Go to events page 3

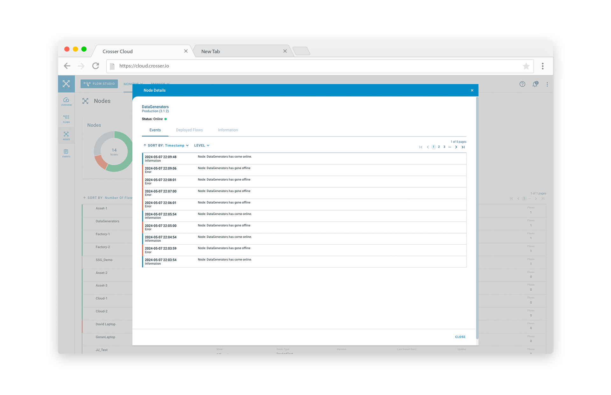(444, 147)
